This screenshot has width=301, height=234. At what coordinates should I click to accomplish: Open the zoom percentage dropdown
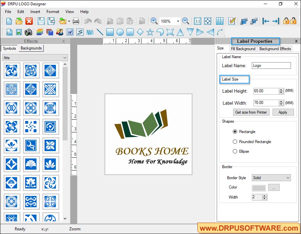pos(178,21)
